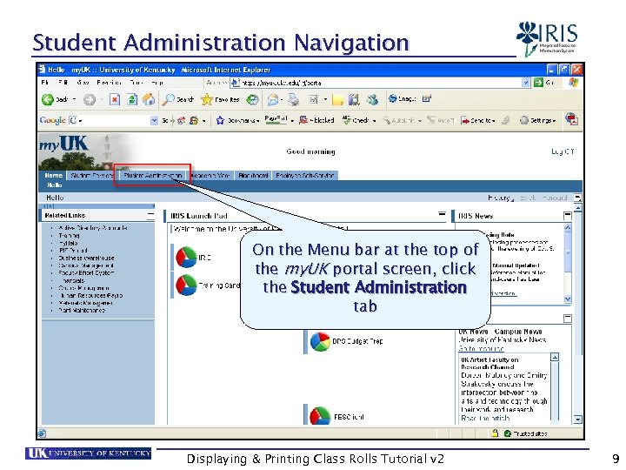The width and height of the screenshot is (626, 470).
Task: Click the Stop loading icon
Action: (x=115, y=99)
